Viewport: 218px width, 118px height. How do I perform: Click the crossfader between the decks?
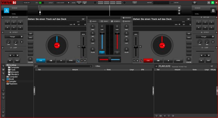(110, 59)
